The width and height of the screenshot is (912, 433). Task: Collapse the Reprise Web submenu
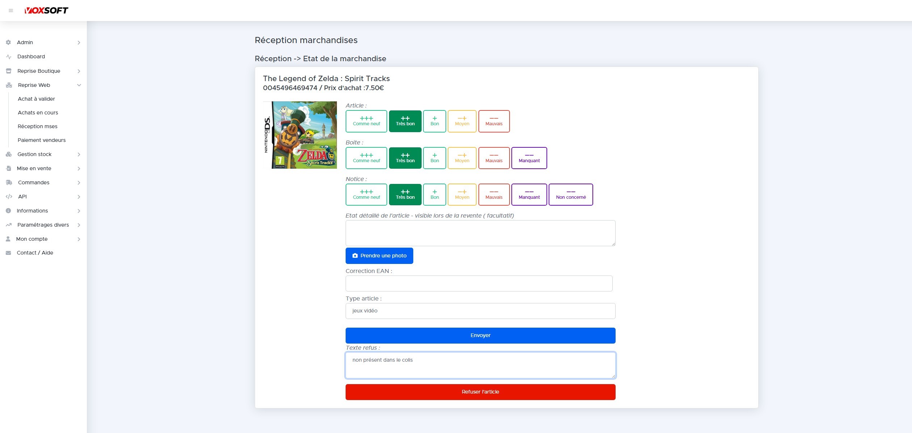click(x=79, y=85)
